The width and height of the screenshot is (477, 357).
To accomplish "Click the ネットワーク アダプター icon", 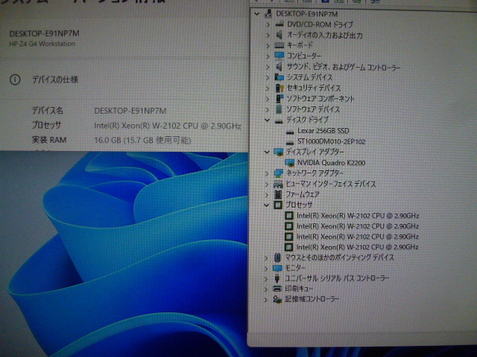I will pos(278,173).
